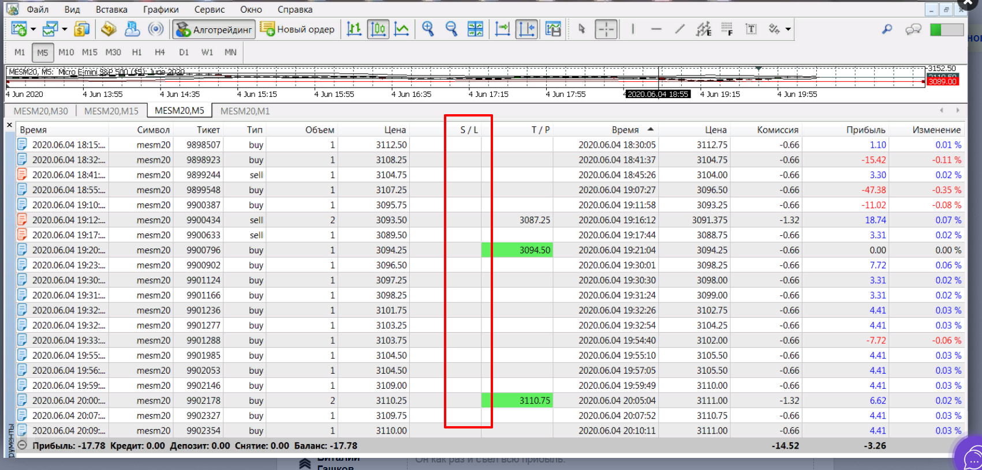The image size is (982, 470).
Task: Open the new chart dropdown arrow
Action: coord(33,29)
